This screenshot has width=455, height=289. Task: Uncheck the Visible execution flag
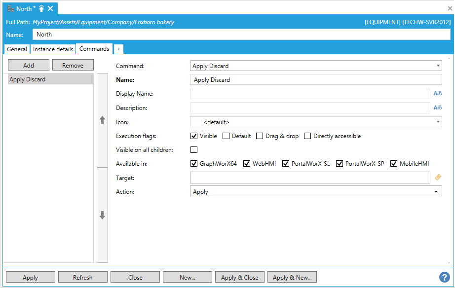click(194, 136)
